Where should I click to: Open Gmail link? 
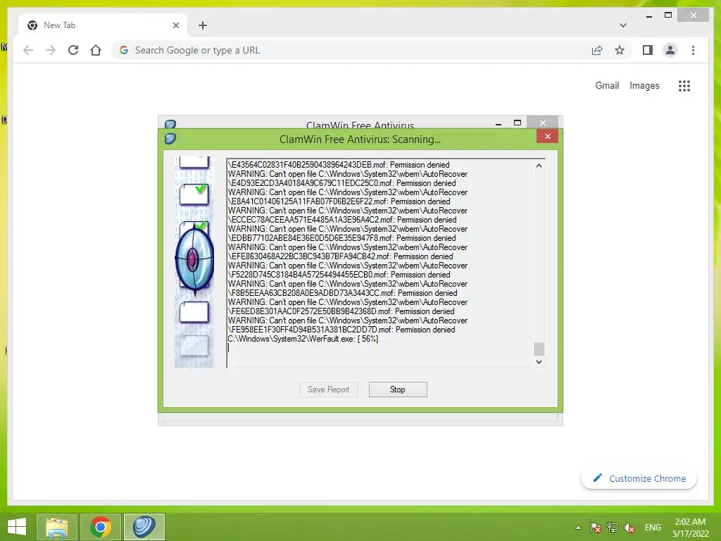pos(607,85)
